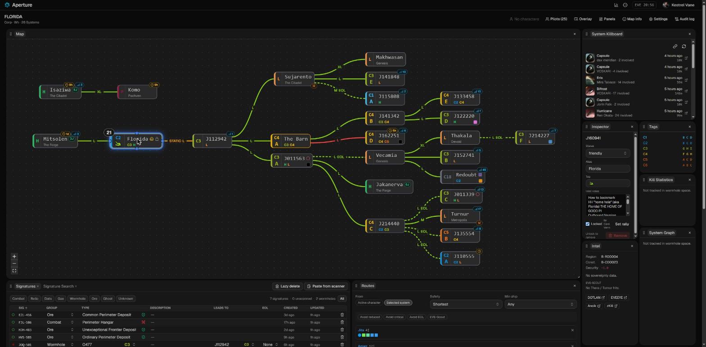This screenshot has width=706, height=347.
Task: Toggle the Locked checkbox in Inspector
Action: (x=588, y=224)
